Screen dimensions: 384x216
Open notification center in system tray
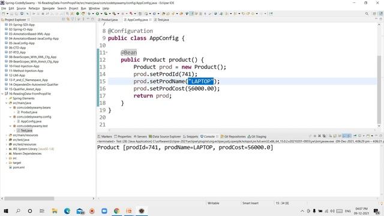376,211
